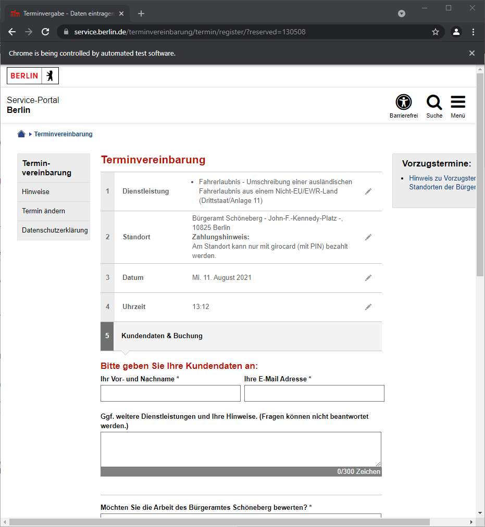Click the address bar URL
The height and width of the screenshot is (527, 485).
tap(190, 32)
